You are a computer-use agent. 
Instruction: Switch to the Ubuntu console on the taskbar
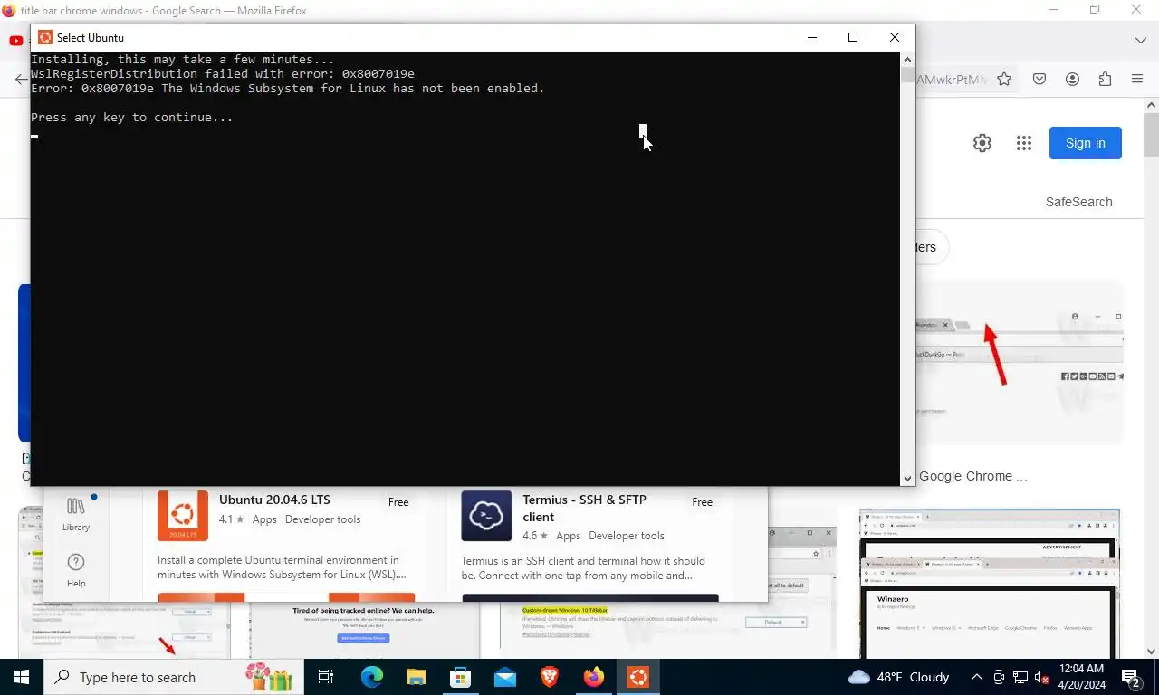pyautogui.click(x=638, y=677)
